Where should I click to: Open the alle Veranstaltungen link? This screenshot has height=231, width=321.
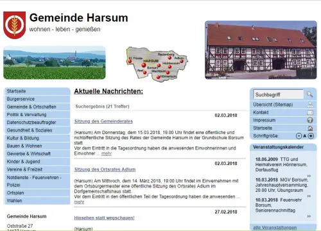(275, 228)
